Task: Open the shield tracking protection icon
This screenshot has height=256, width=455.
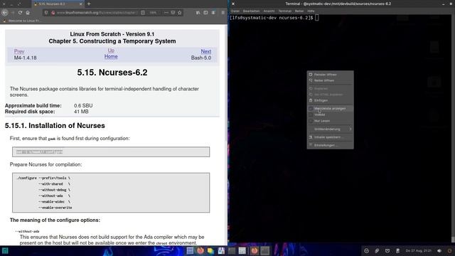Action: 46,13
